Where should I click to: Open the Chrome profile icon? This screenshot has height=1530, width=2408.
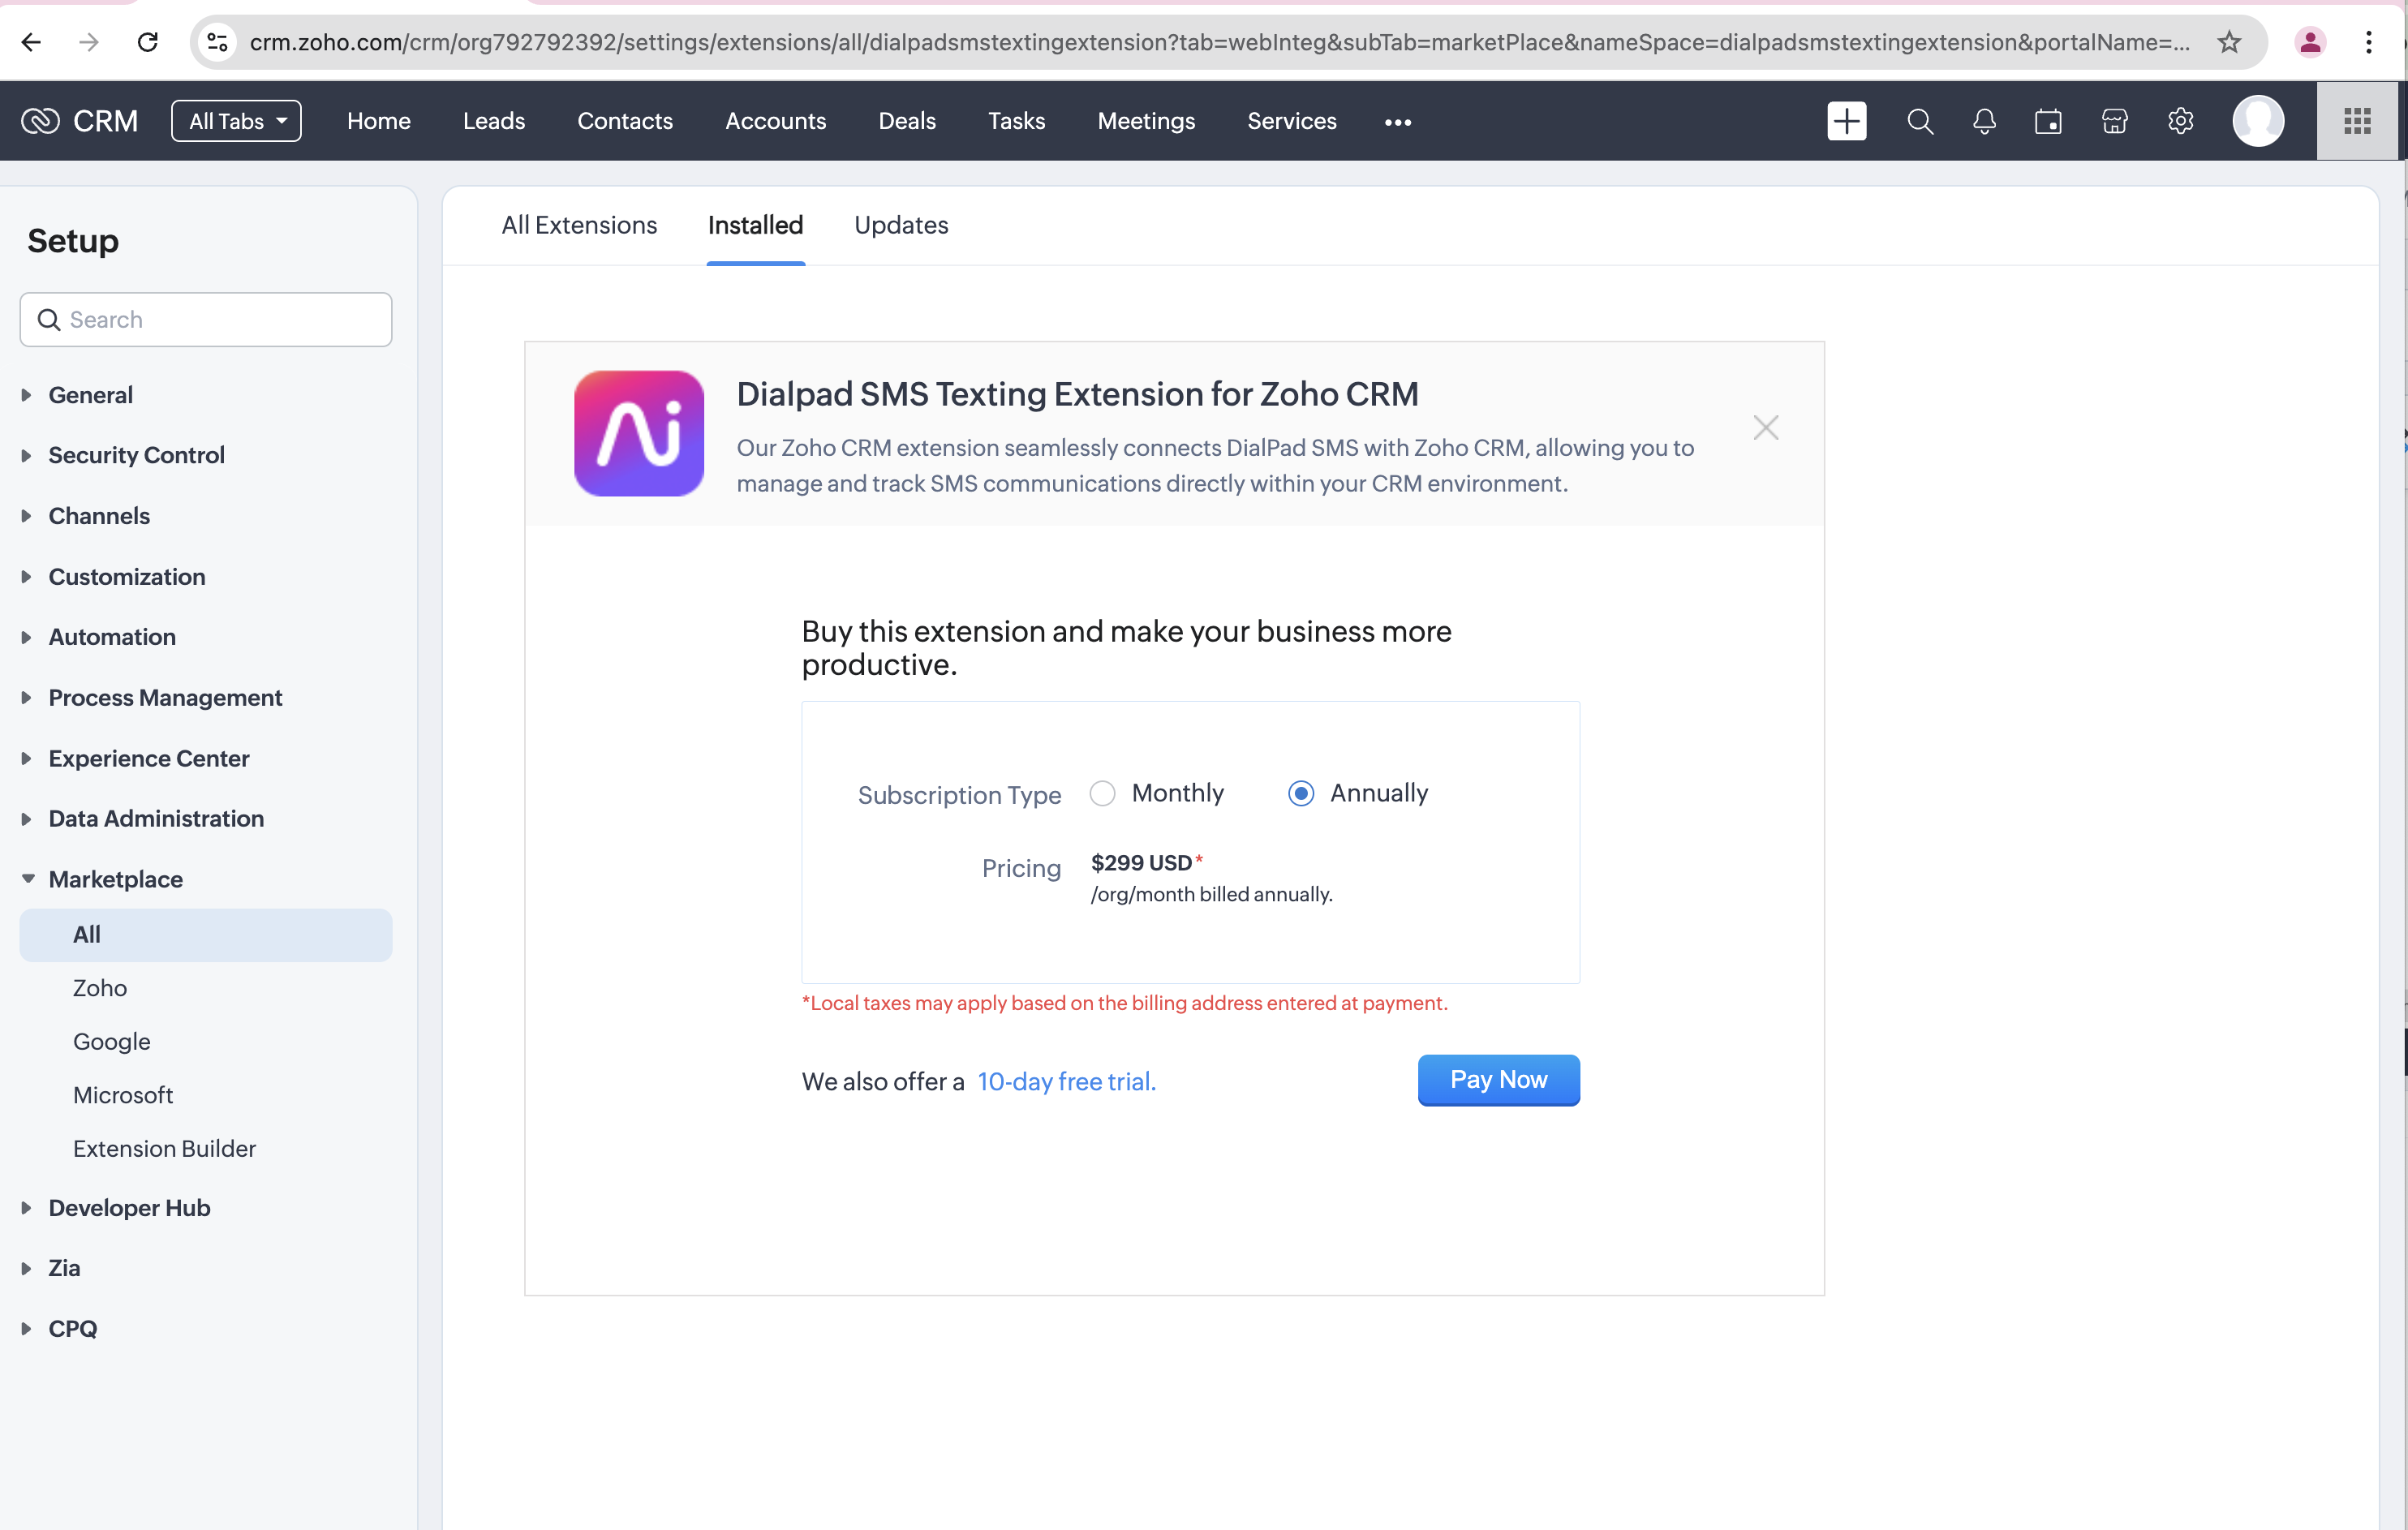(x=2310, y=42)
